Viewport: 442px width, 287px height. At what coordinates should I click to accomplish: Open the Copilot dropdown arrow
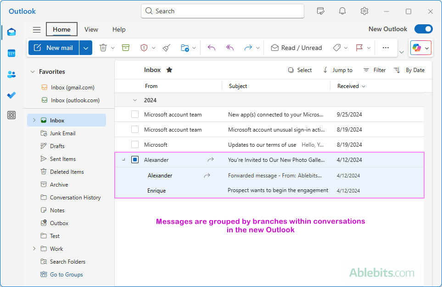427,48
